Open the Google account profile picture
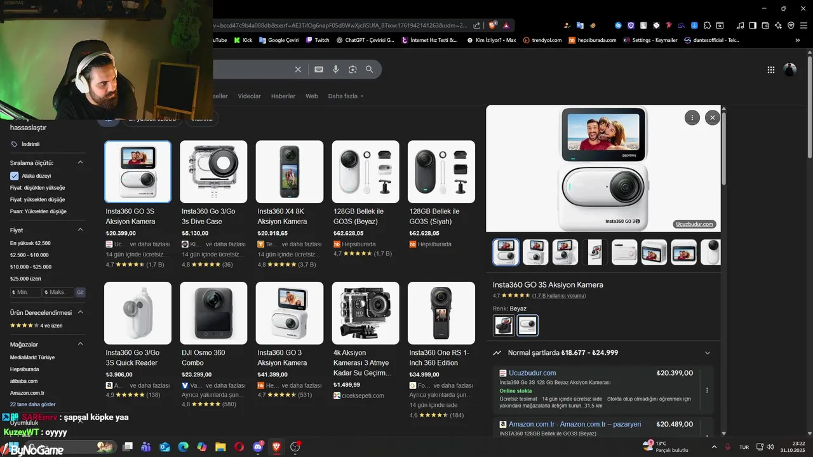The image size is (813, 457). pos(790,70)
